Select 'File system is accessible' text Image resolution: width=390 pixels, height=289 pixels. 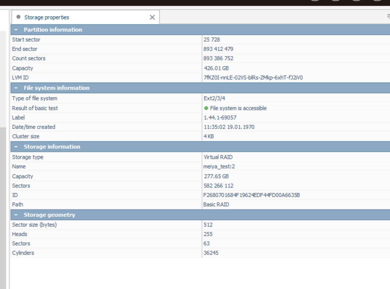tap(238, 108)
